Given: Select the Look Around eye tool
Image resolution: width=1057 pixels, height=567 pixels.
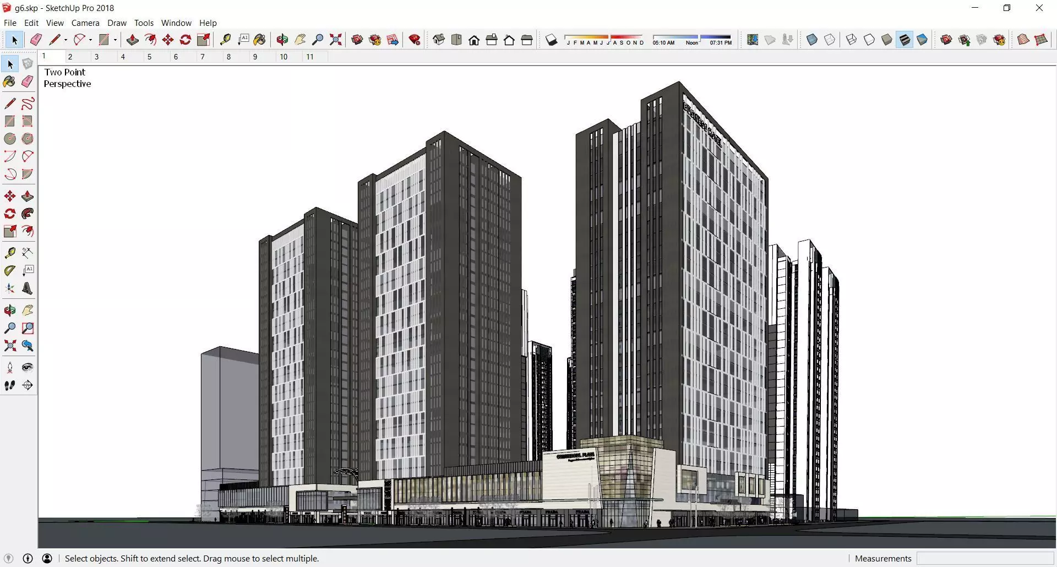Looking at the screenshot, I should 28,368.
